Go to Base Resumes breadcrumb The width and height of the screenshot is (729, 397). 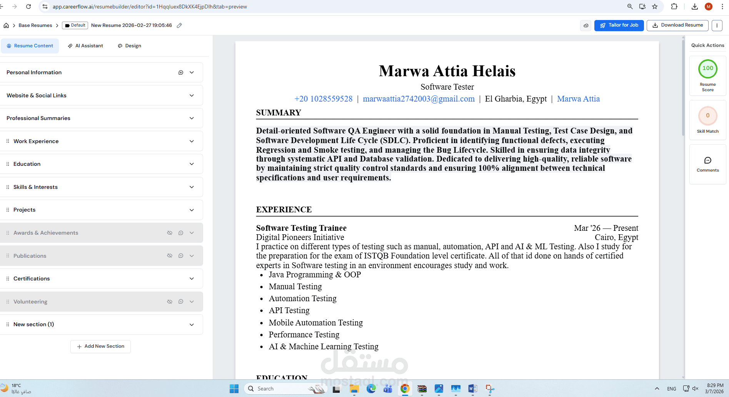click(35, 25)
